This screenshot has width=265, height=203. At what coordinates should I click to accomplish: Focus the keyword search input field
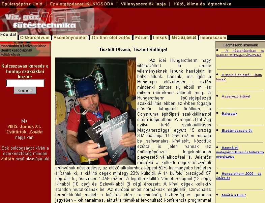click(25, 83)
